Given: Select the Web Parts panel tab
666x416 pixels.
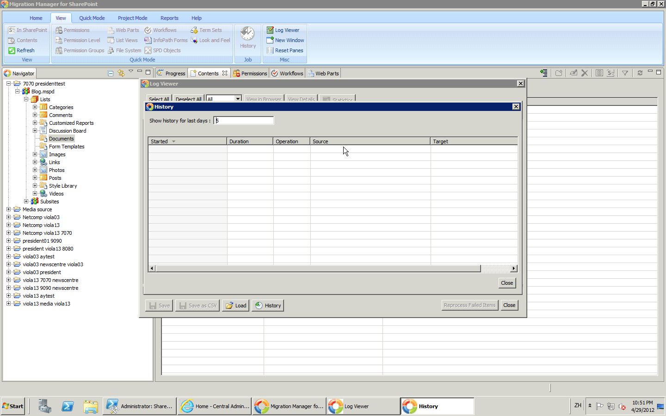Looking at the screenshot, I should click(x=323, y=73).
